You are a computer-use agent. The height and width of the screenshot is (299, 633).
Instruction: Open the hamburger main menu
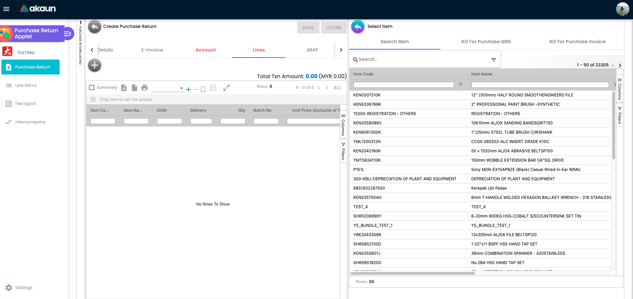[x=6, y=9]
